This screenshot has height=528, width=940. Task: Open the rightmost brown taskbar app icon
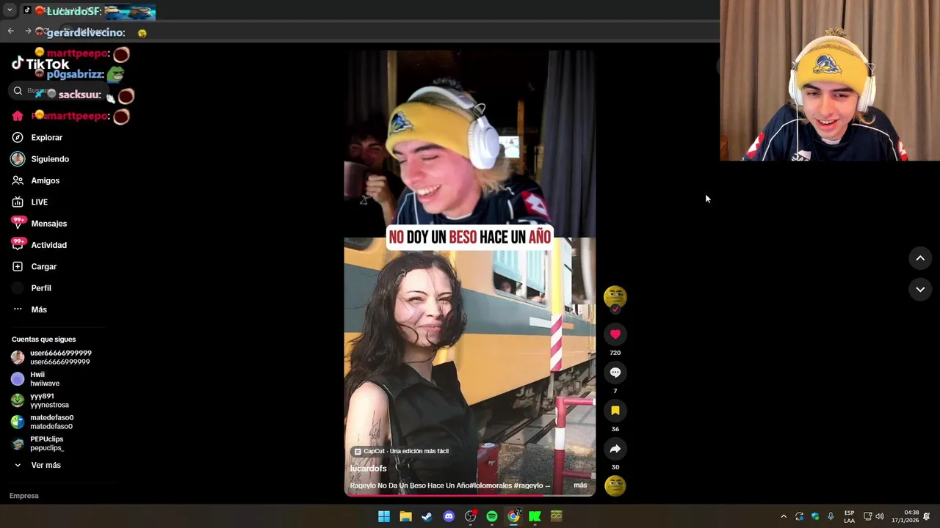[x=557, y=516]
